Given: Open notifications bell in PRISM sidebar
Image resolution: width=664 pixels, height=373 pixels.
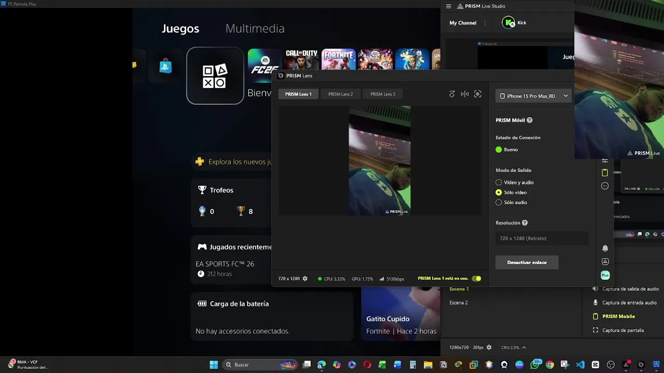Looking at the screenshot, I should (x=605, y=248).
